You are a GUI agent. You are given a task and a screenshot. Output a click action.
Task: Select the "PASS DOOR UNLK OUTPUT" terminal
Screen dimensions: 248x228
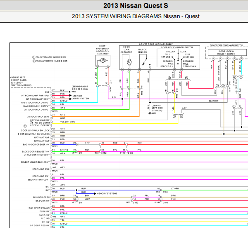point(36,103)
